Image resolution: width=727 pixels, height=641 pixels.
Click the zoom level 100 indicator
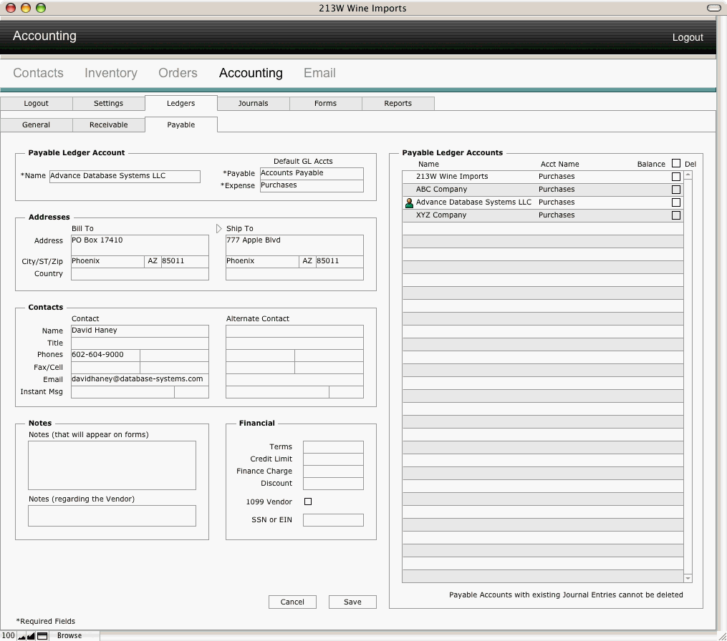(9, 635)
